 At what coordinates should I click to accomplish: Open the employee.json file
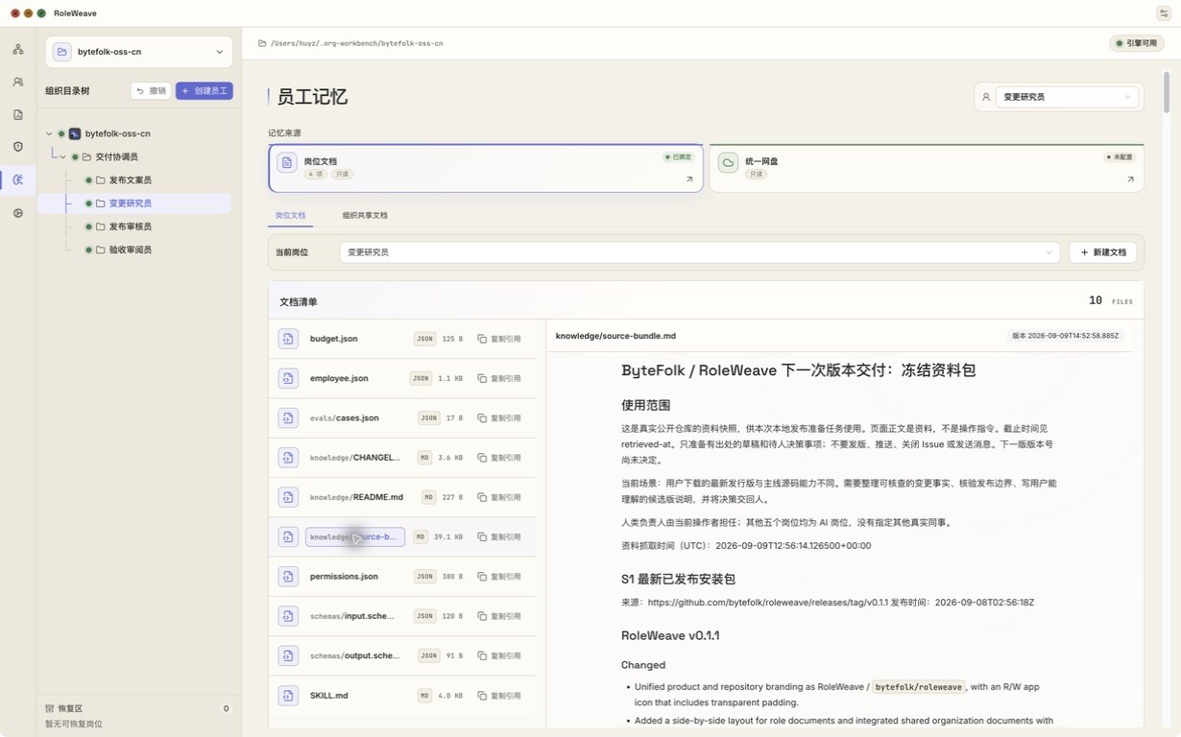[339, 378]
